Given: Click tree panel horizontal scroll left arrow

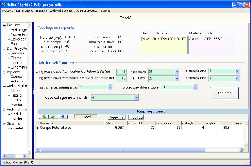Looking at the screenshot, I should pos(4,156).
